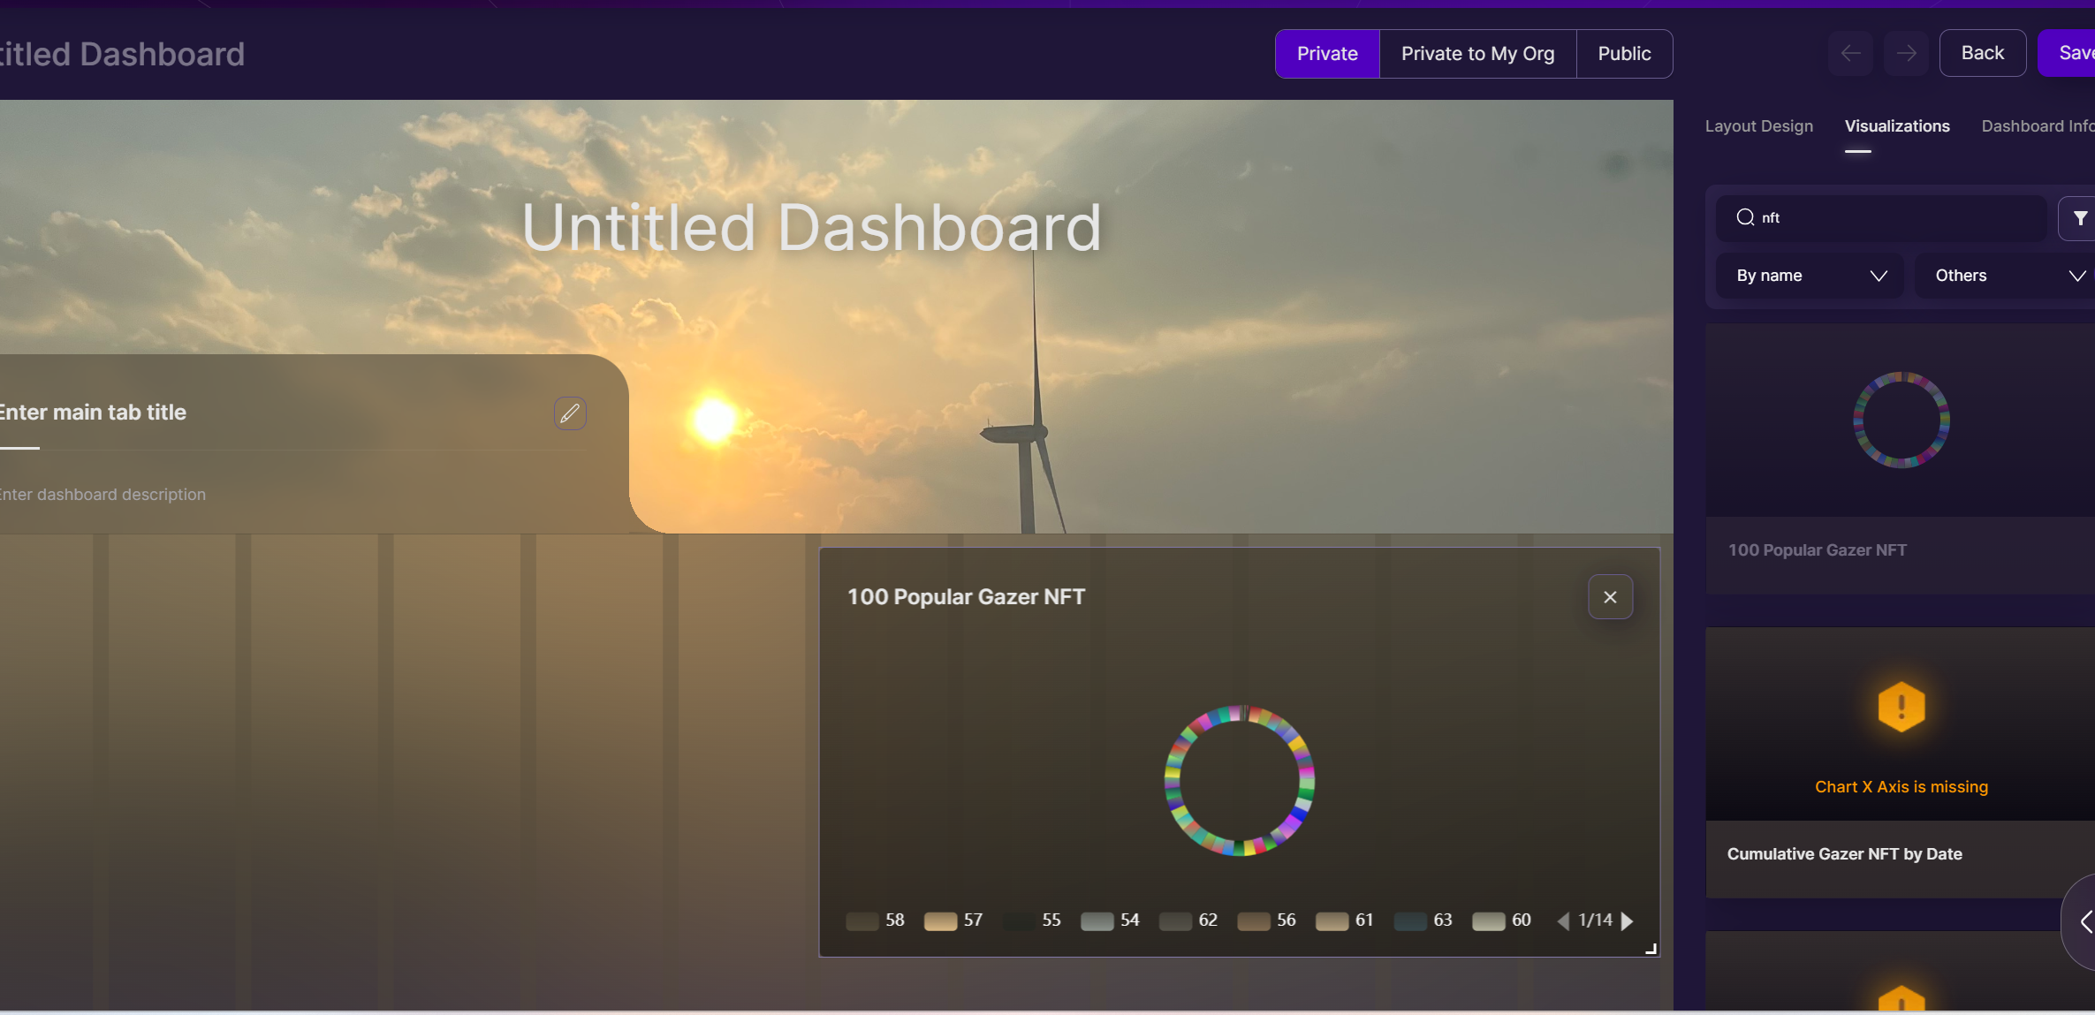Close the 100 Popular Gazer NFT chart
Viewport: 2095px width, 1015px height.
coord(1610,597)
